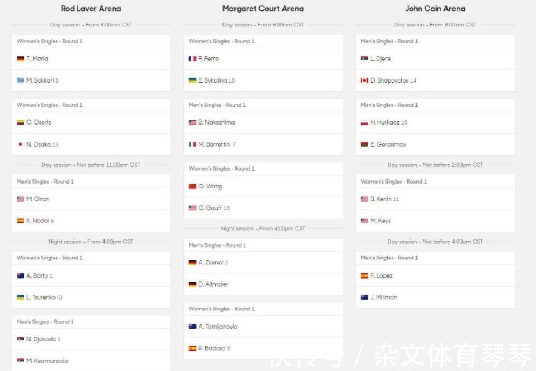Click the Italian flag beside M. Berrettini
The width and height of the screenshot is (536, 371).
[x=192, y=144]
